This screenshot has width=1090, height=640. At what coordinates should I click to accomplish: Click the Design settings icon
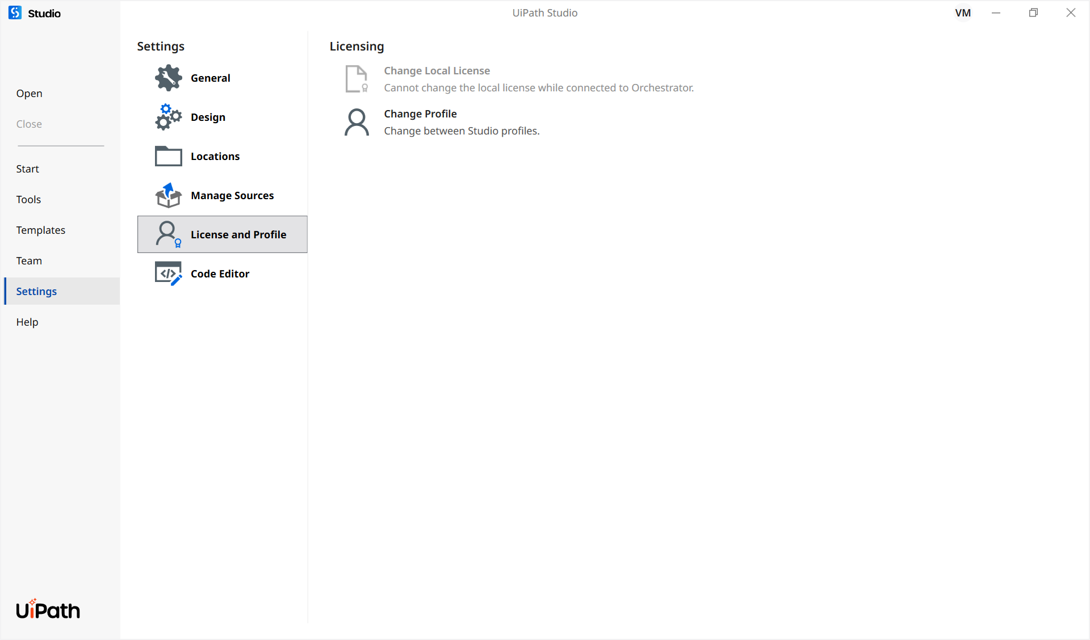pos(167,117)
